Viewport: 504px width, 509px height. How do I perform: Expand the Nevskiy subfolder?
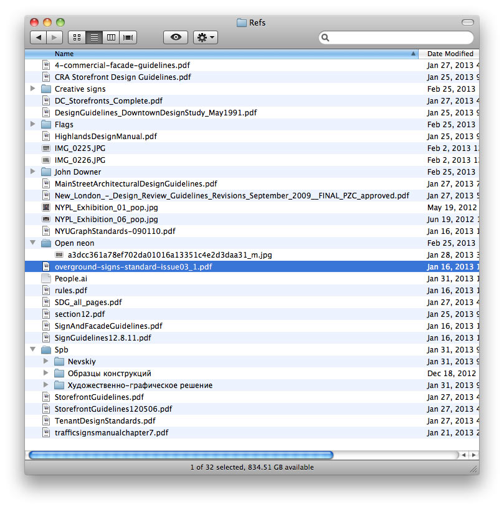click(x=46, y=362)
